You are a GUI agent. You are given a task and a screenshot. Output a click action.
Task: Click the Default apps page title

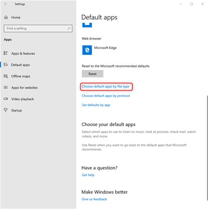pos(99,17)
